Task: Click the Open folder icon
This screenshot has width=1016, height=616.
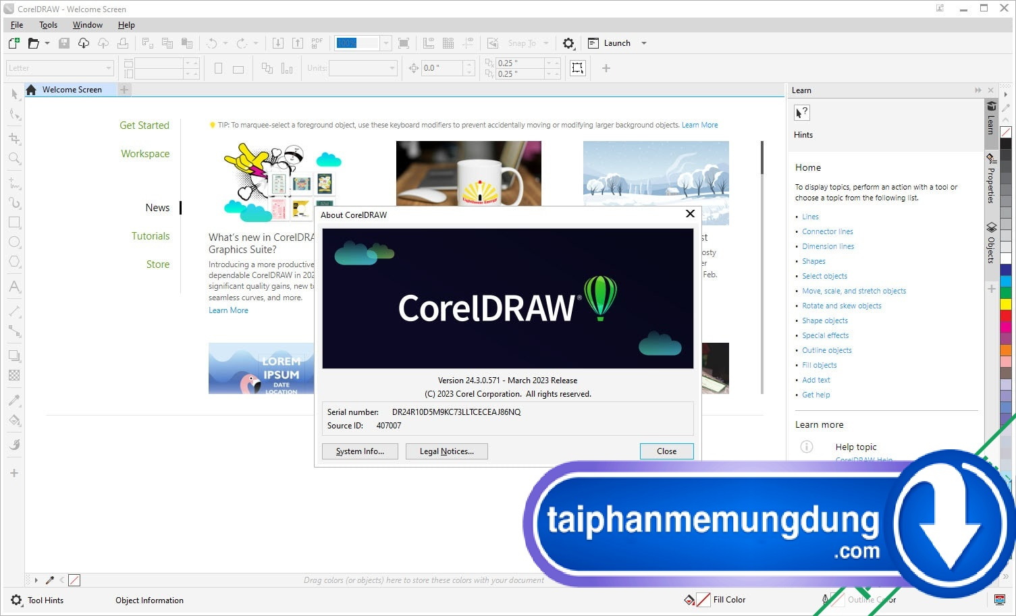Action: click(x=33, y=43)
